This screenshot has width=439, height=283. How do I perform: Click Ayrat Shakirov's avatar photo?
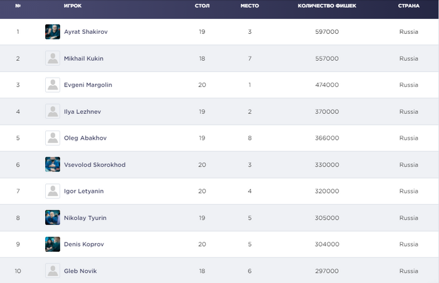(53, 32)
